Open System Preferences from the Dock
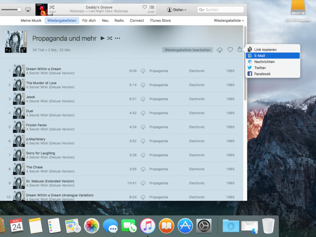 tap(204, 226)
